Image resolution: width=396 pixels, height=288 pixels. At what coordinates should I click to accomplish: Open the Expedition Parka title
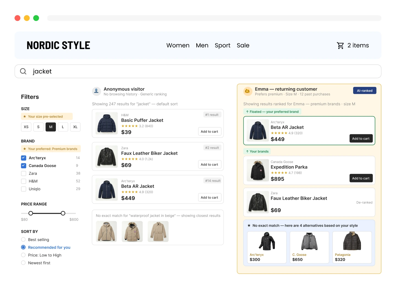(x=289, y=167)
